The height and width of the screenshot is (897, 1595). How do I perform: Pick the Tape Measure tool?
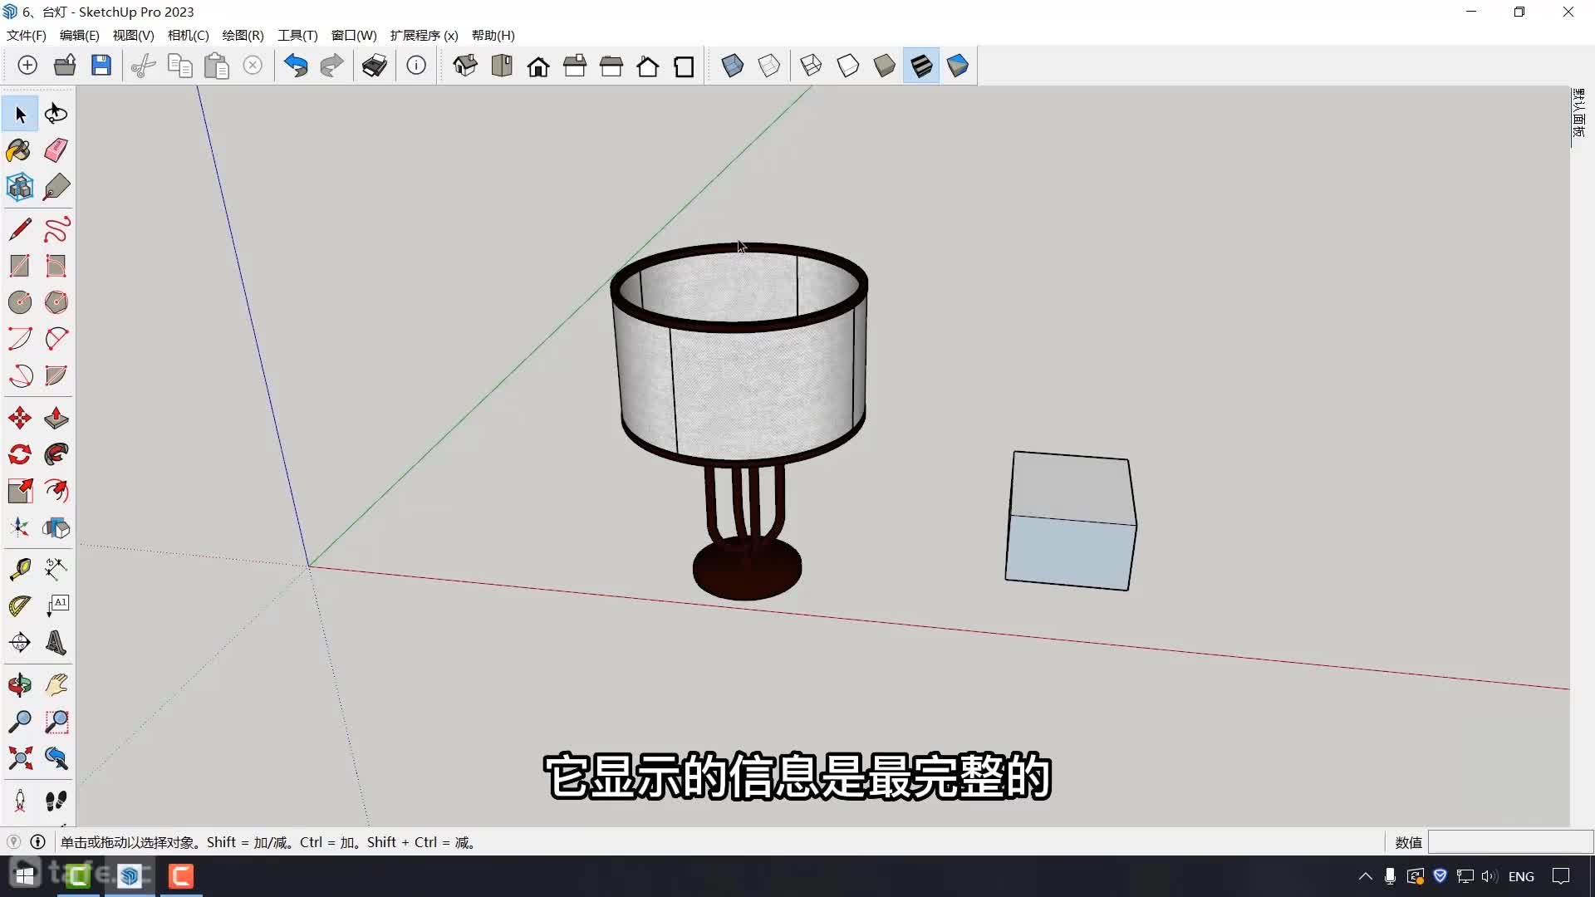click(20, 569)
